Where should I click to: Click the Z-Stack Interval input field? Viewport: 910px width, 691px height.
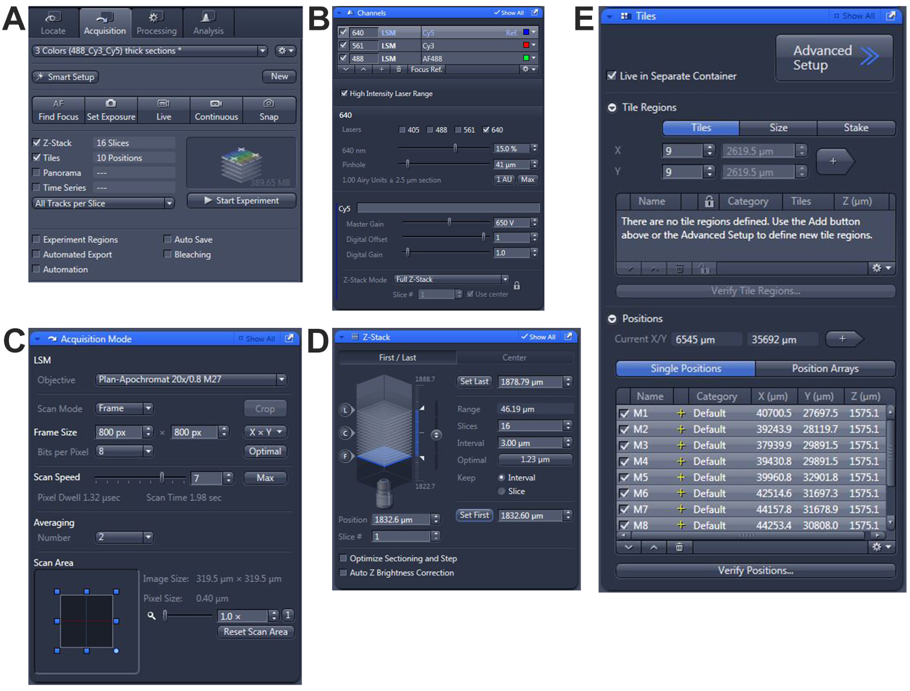tap(531, 443)
